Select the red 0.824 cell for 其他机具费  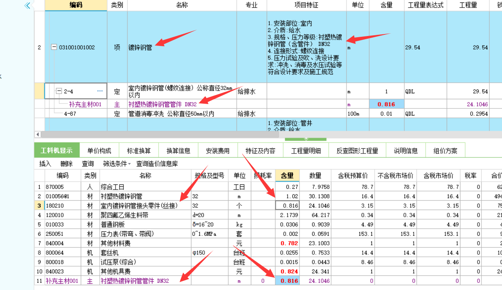coord(287,271)
